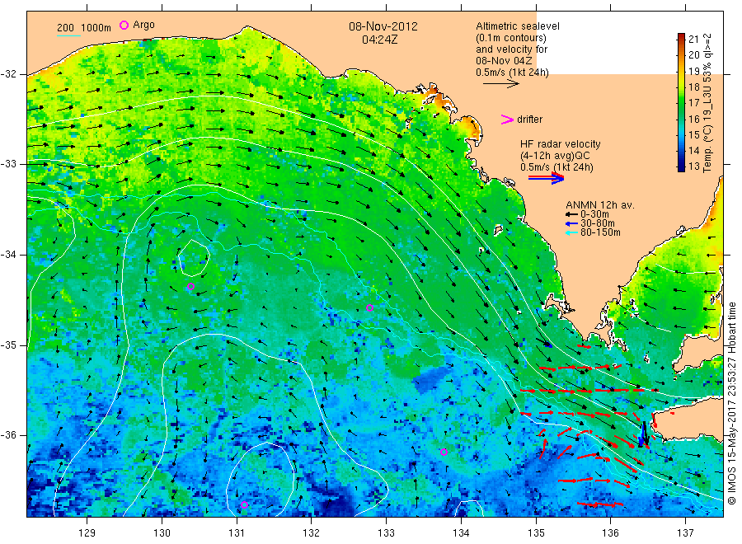Click the IMOS copyright timestamp text
The height and width of the screenshot is (544, 742).
[732, 403]
